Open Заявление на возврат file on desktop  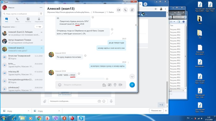point(200,50)
